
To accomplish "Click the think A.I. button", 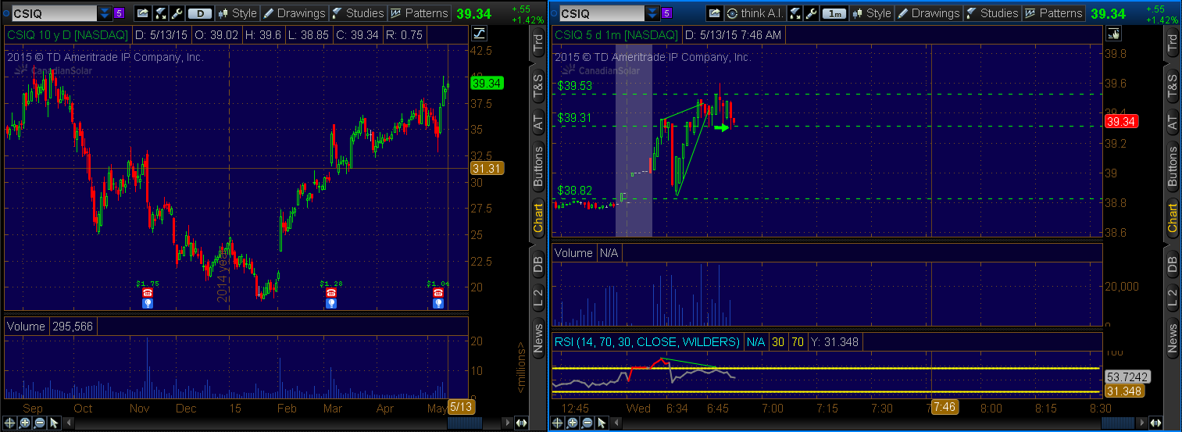I will click(755, 13).
